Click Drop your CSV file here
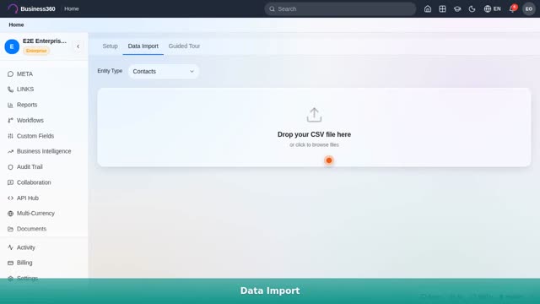Screen dimensions: 540x304 [x=314, y=134]
